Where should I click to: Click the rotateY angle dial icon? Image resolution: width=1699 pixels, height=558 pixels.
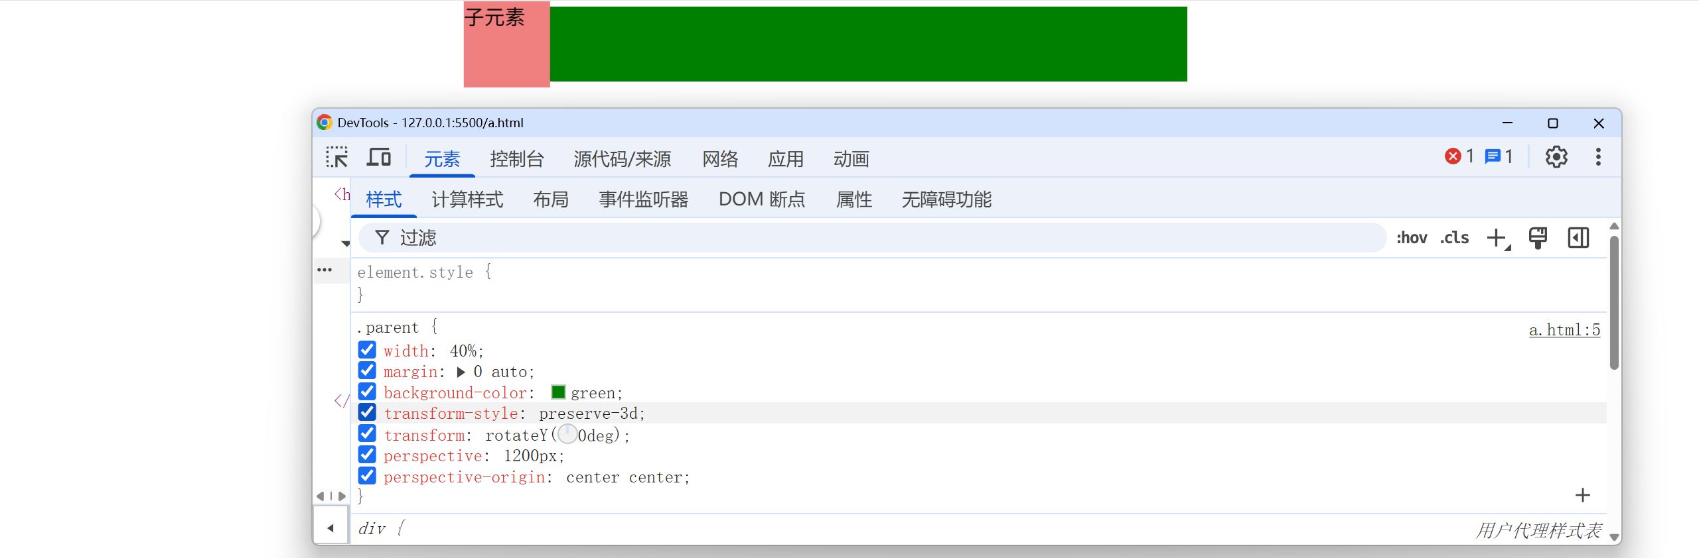point(567,435)
